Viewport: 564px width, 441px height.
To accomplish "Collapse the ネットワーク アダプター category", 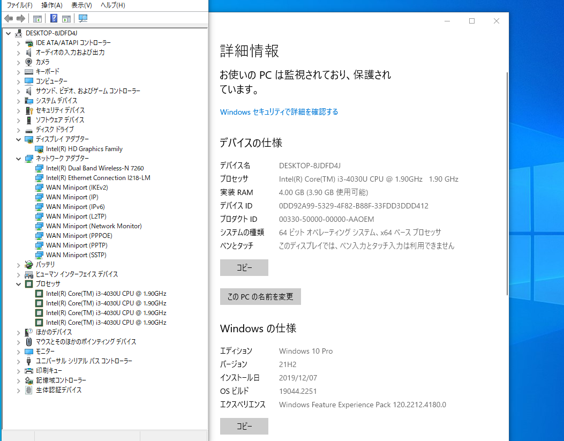I will (18, 159).
